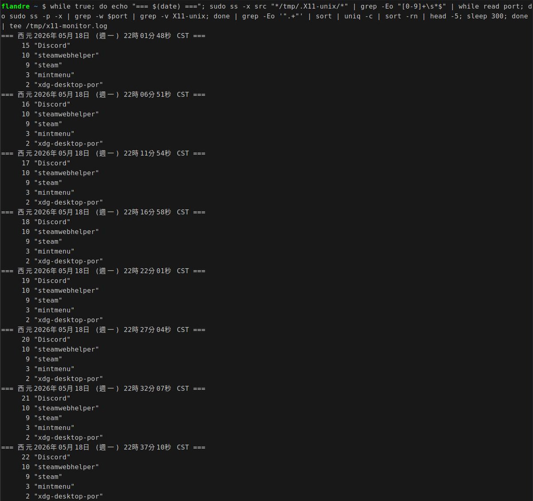Click "steamwebhelper" line under the 22時01分48秒 header
This screenshot has width=533, height=501.
coord(60,55)
